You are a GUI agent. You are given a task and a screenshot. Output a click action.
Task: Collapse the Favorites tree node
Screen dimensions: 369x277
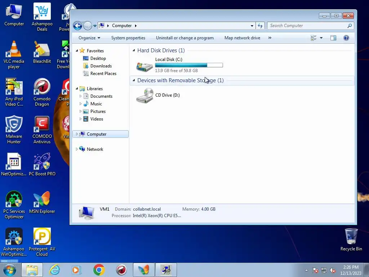(x=77, y=50)
